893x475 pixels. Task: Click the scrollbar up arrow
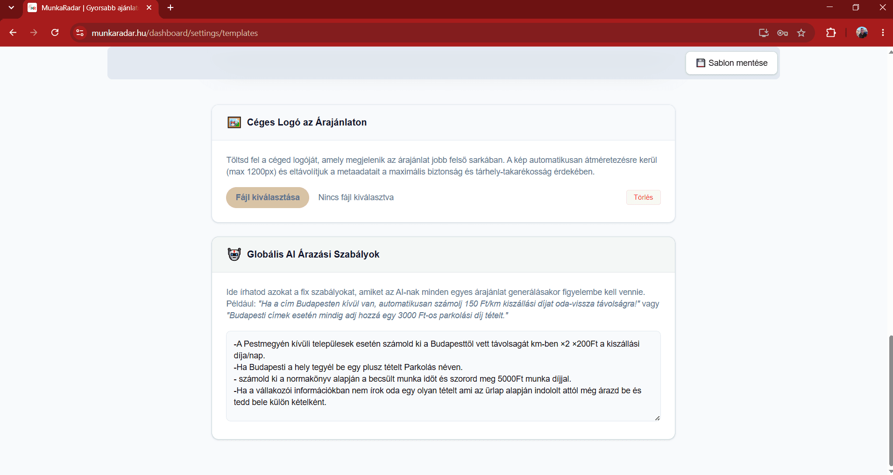tap(890, 52)
